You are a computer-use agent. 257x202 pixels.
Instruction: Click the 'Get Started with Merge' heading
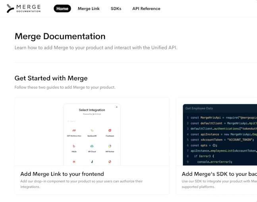51,78
